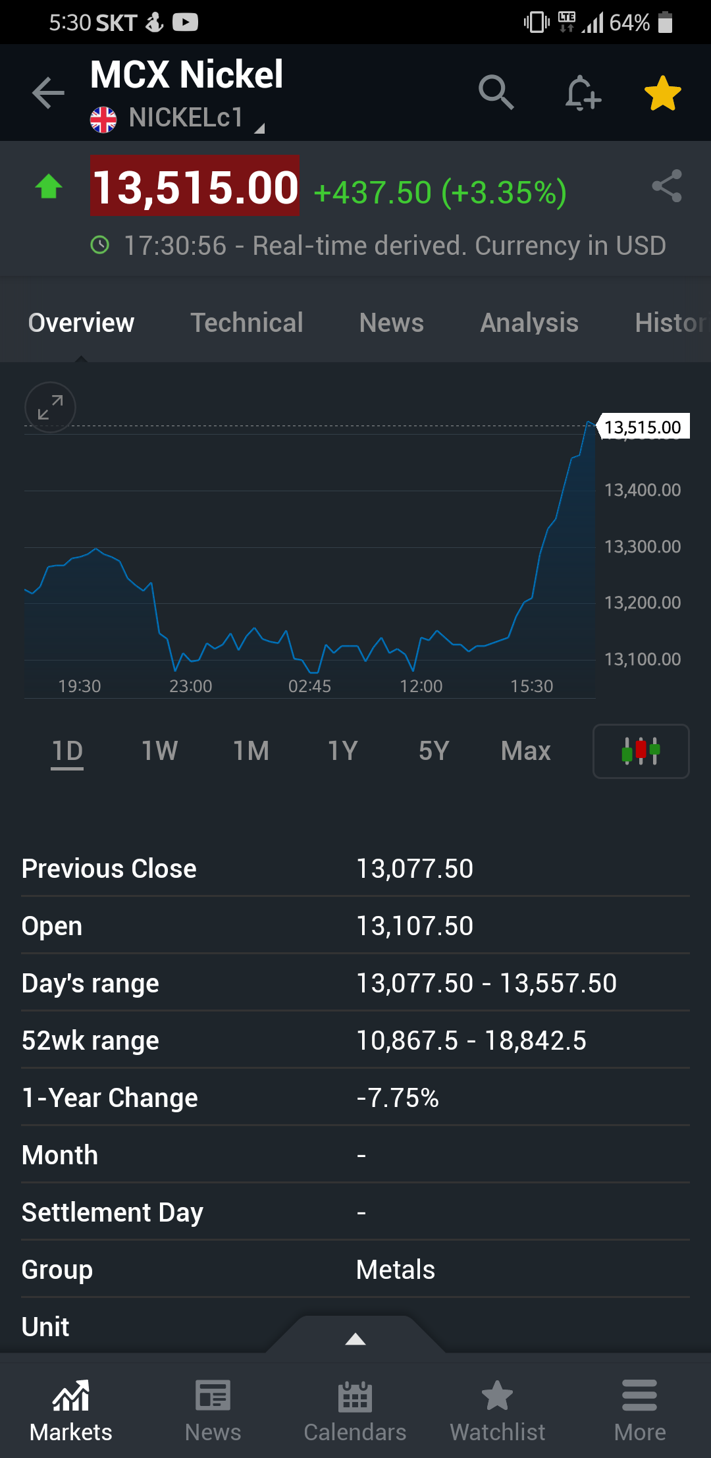Select the Max chart timeframe
711x1458 pixels.
pyautogui.click(x=525, y=751)
